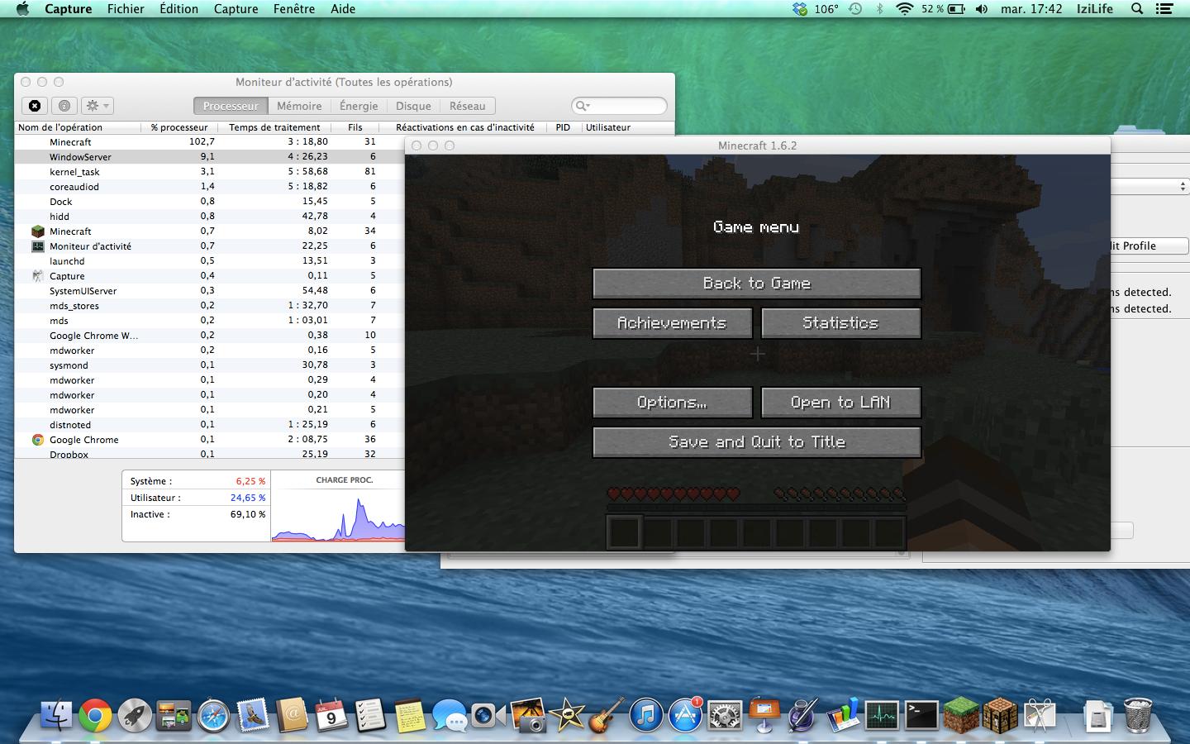Open Calendar from the Dock
Screen dimensions: 1190x744
click(331, 715)
